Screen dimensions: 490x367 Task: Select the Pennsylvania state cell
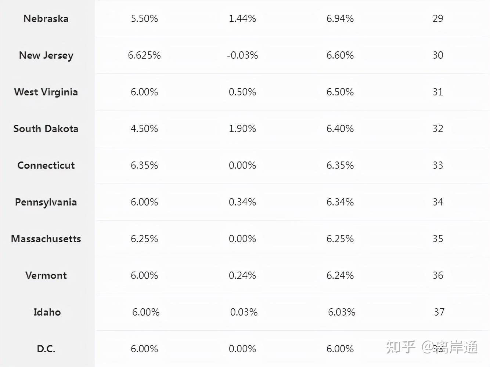(46, 202)
